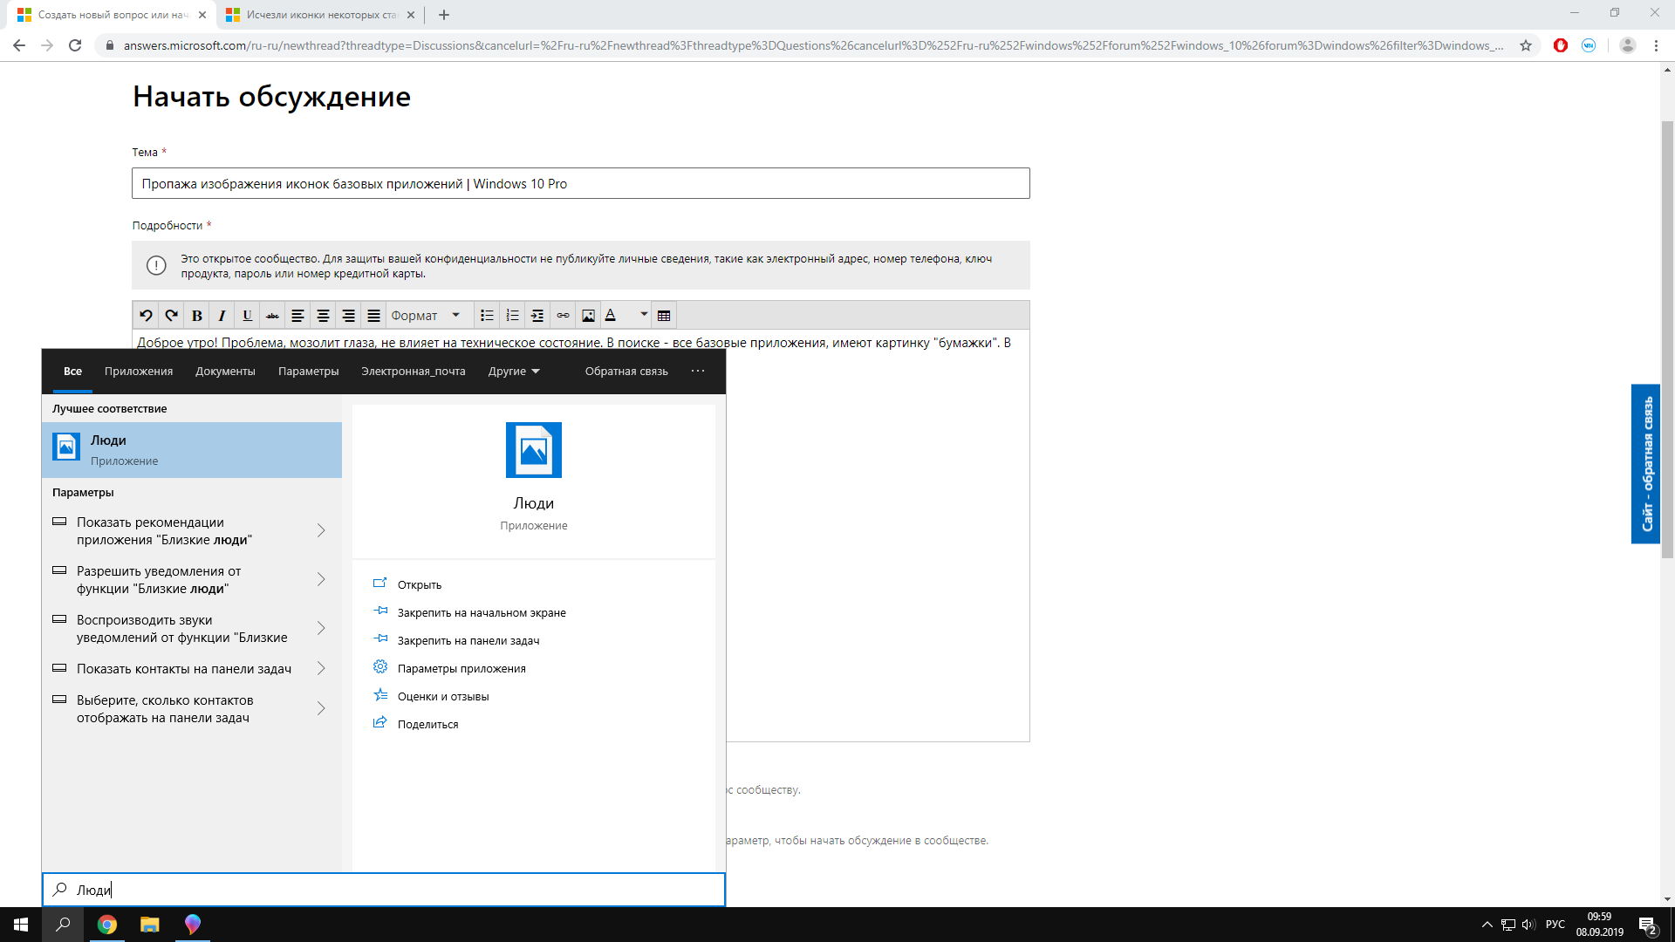This screenshot has width=1675, height=942.
Task: Click Поделиться for the Люди app
Action: click(427, 724)
